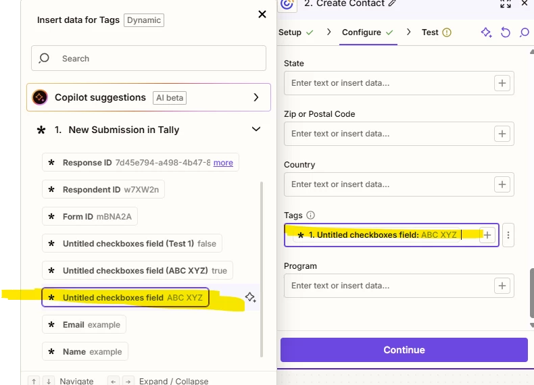Click the circular arrow refresh icon
534x385 pixels.
505,32
